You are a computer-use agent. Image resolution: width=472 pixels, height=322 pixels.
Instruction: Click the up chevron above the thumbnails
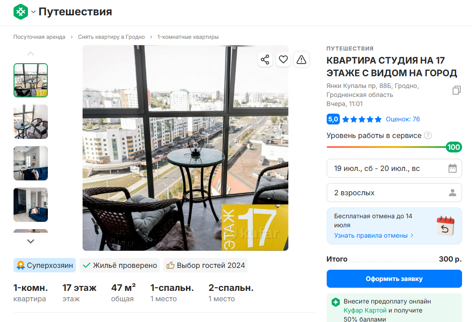pyautogui.click(x=30, y=53)
